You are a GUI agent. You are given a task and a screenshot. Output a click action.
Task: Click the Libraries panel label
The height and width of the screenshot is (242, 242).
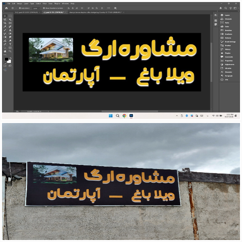pos(228,68)
